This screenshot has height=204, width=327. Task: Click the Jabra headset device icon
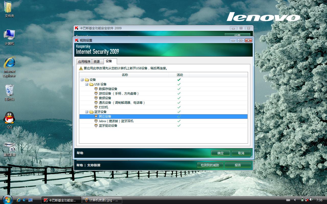tap(96, 121)
